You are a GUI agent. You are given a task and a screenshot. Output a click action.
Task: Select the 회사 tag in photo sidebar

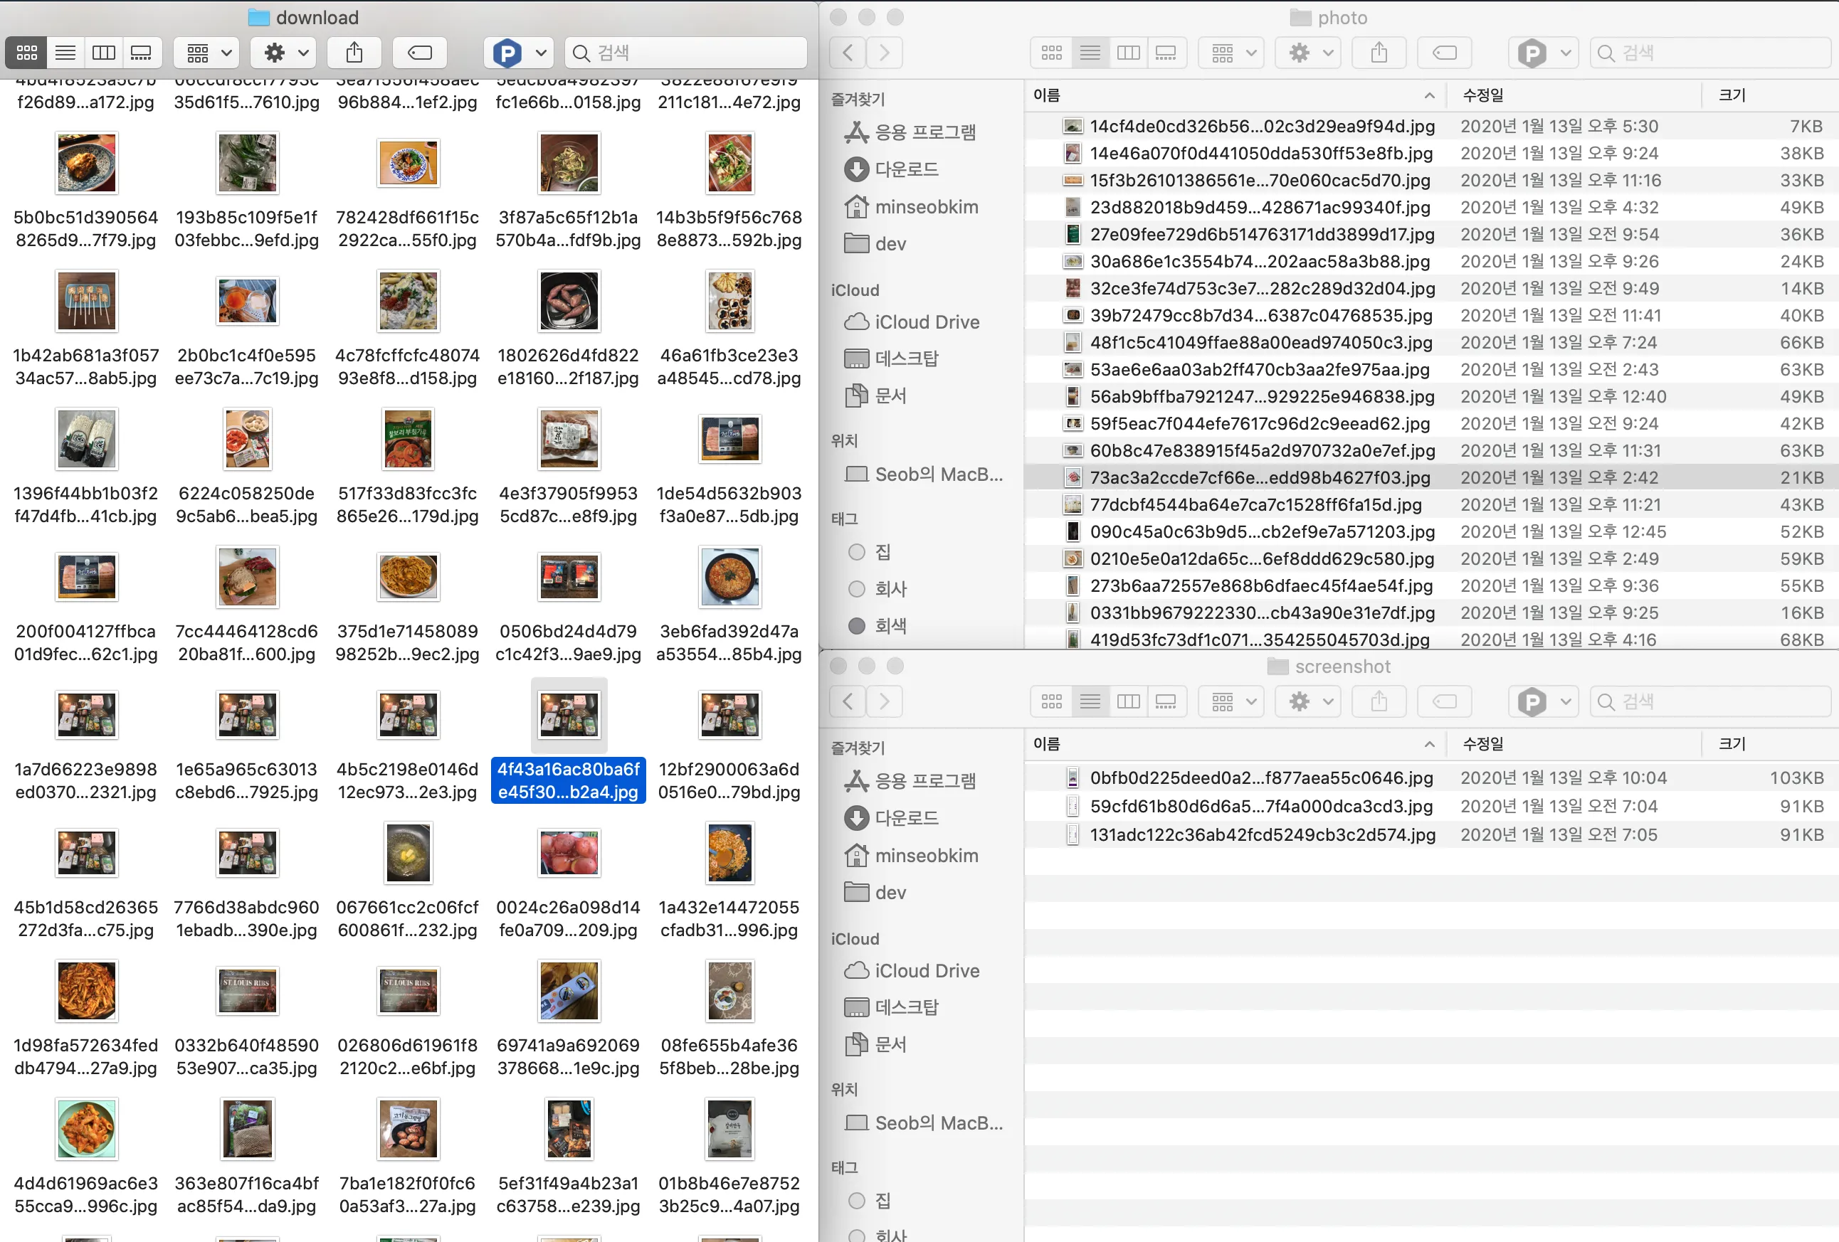tap(890, 588)
